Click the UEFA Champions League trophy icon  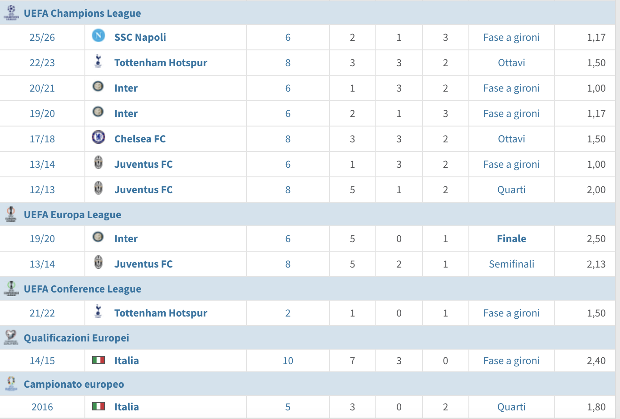(x=11, y=13)
